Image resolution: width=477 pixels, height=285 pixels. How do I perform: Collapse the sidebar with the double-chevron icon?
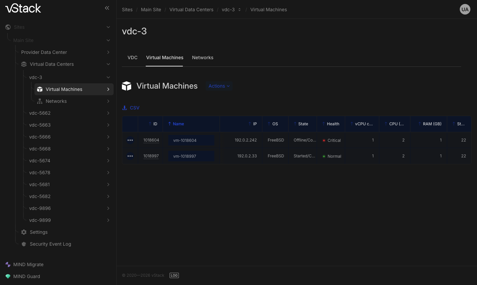[107, 8]
